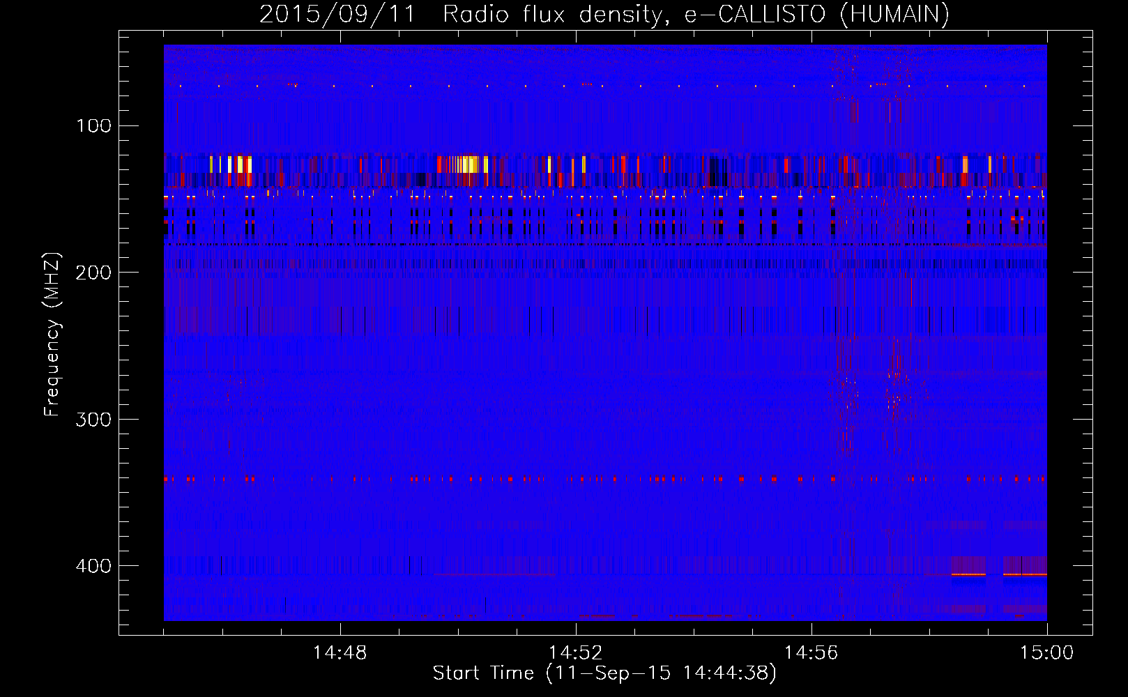1128x697 pixels.
Task: Click the 200 frequency tick label
Action: coord(94,272)
